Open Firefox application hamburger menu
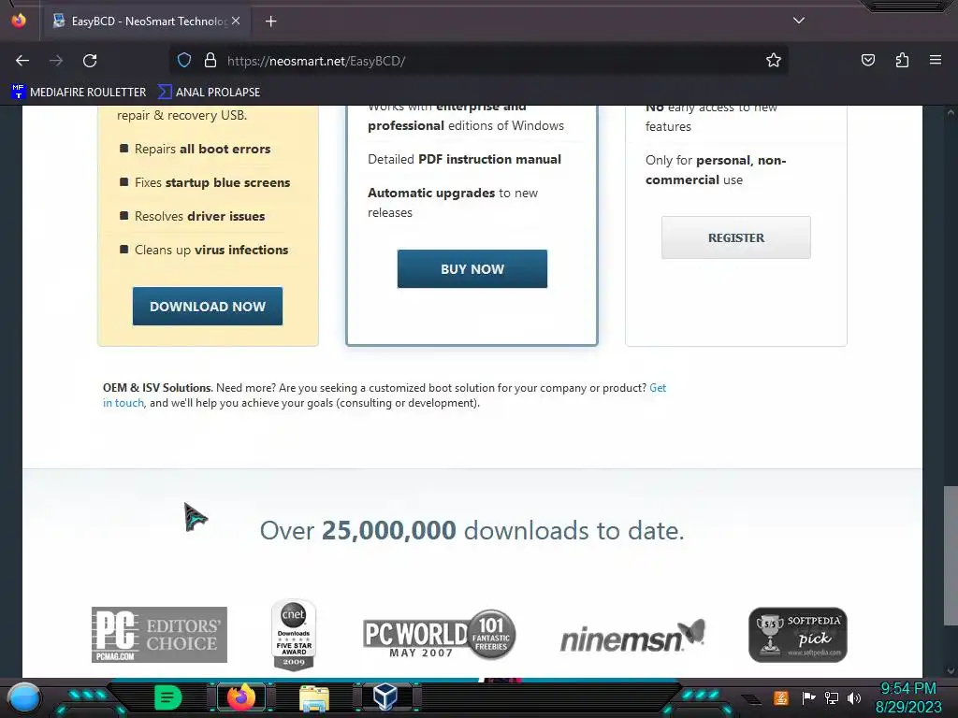Image resolution: width=958 pixels, height=718 pixels. (x=936, y=60)
